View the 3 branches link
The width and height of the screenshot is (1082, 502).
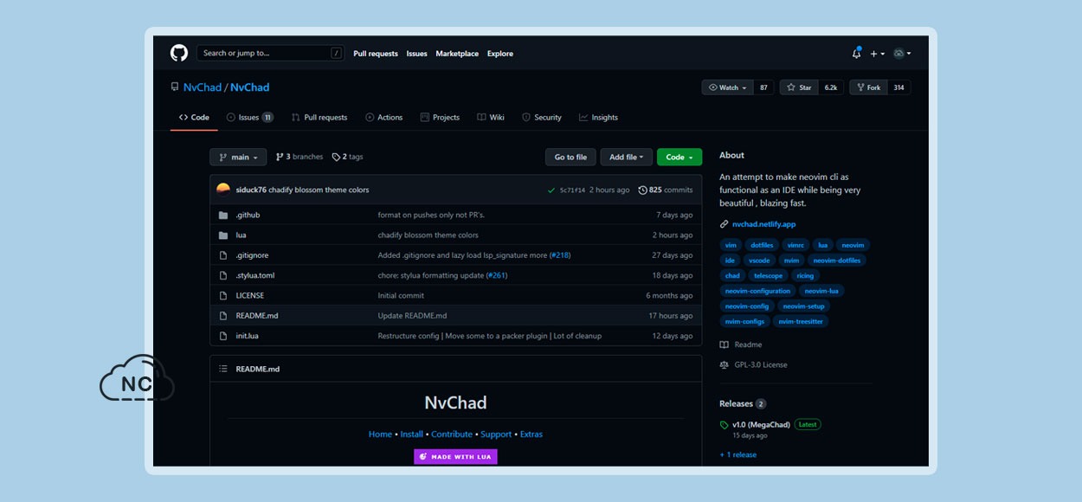coord(299,157)
